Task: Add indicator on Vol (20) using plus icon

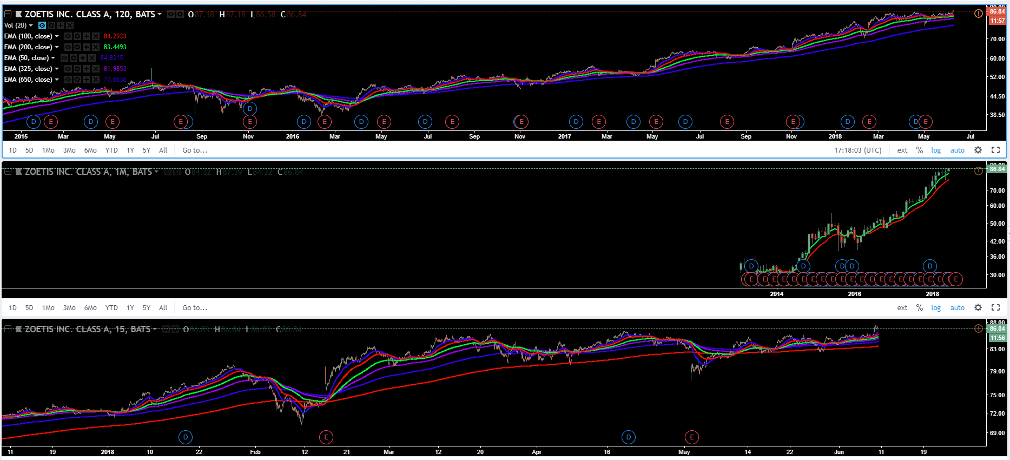Action: click(x=61, y=25)
